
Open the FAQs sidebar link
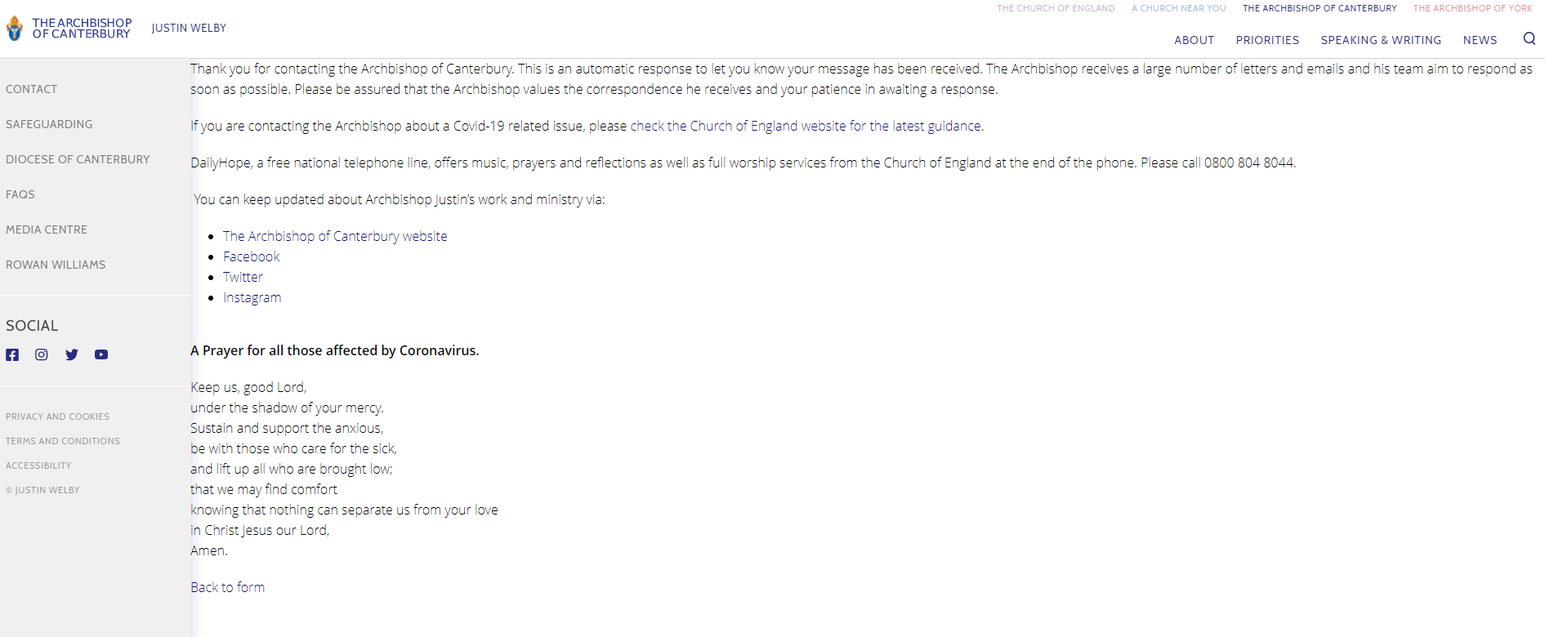click(20, 194)
